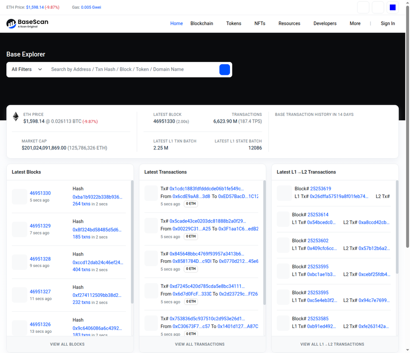The height and width of the screenshot is (353, 410).
Task: Click in the search input field
Action: (x=133, y=69)
